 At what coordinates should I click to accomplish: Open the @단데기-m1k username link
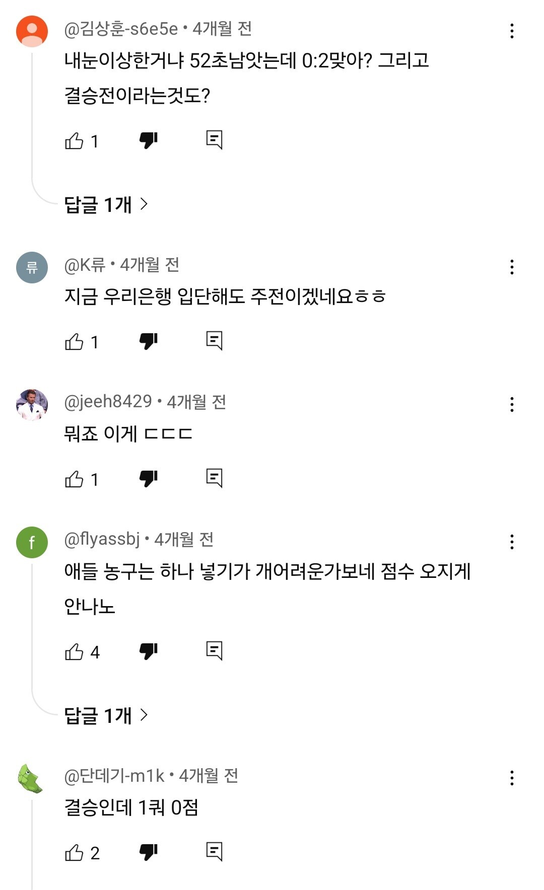pos(114,776)
